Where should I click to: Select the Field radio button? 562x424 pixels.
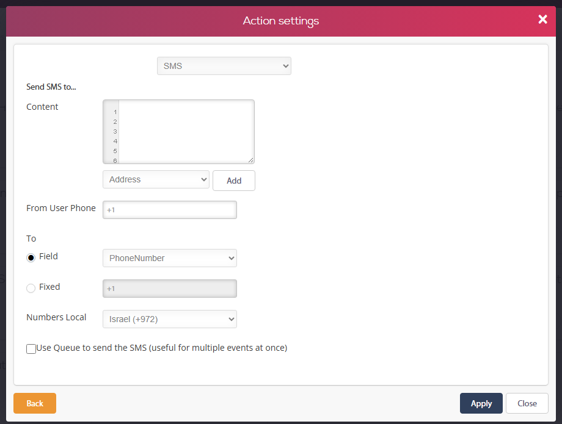[31, 257]
